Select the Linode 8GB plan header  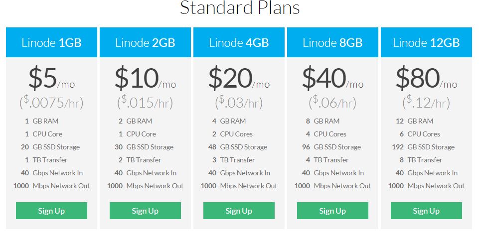332,42
